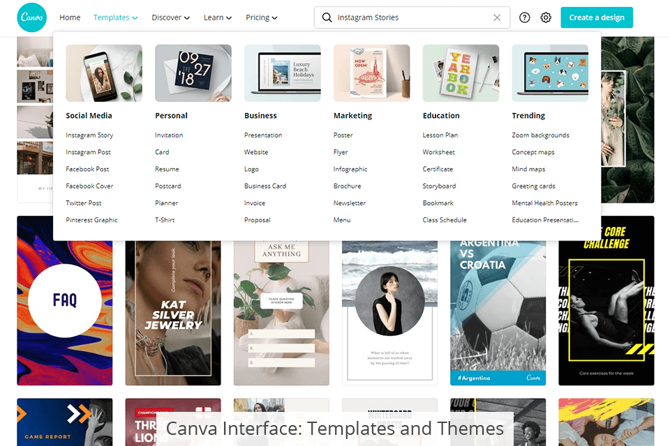Choose Facebook Cover from Social Media

(x=89, y=186)
